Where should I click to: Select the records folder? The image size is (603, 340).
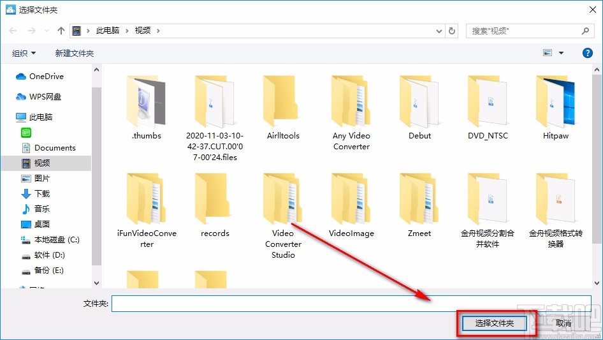pyautogui.click(x=215, y=205)
